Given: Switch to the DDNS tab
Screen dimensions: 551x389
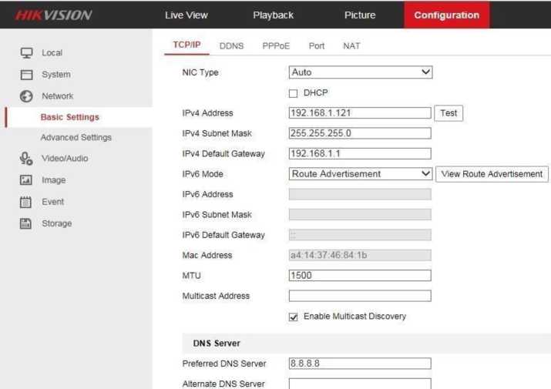Looking at the screenshot, I should click(231, 46).
